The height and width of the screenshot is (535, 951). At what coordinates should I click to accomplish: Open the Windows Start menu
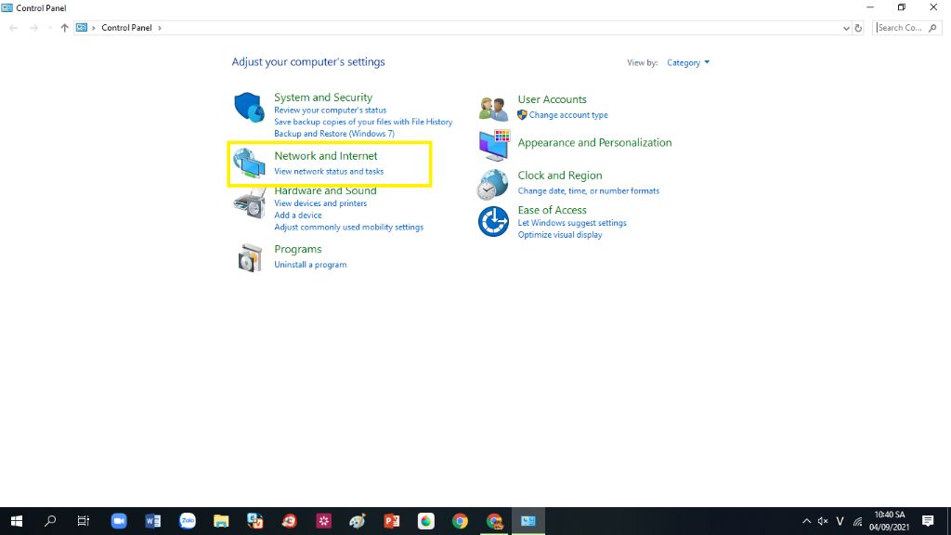click(17, 521)
